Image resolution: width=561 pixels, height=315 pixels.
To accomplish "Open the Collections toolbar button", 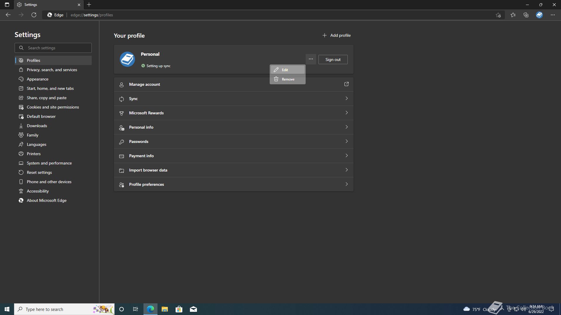I will pyautogui.click(x=526, y=15).
